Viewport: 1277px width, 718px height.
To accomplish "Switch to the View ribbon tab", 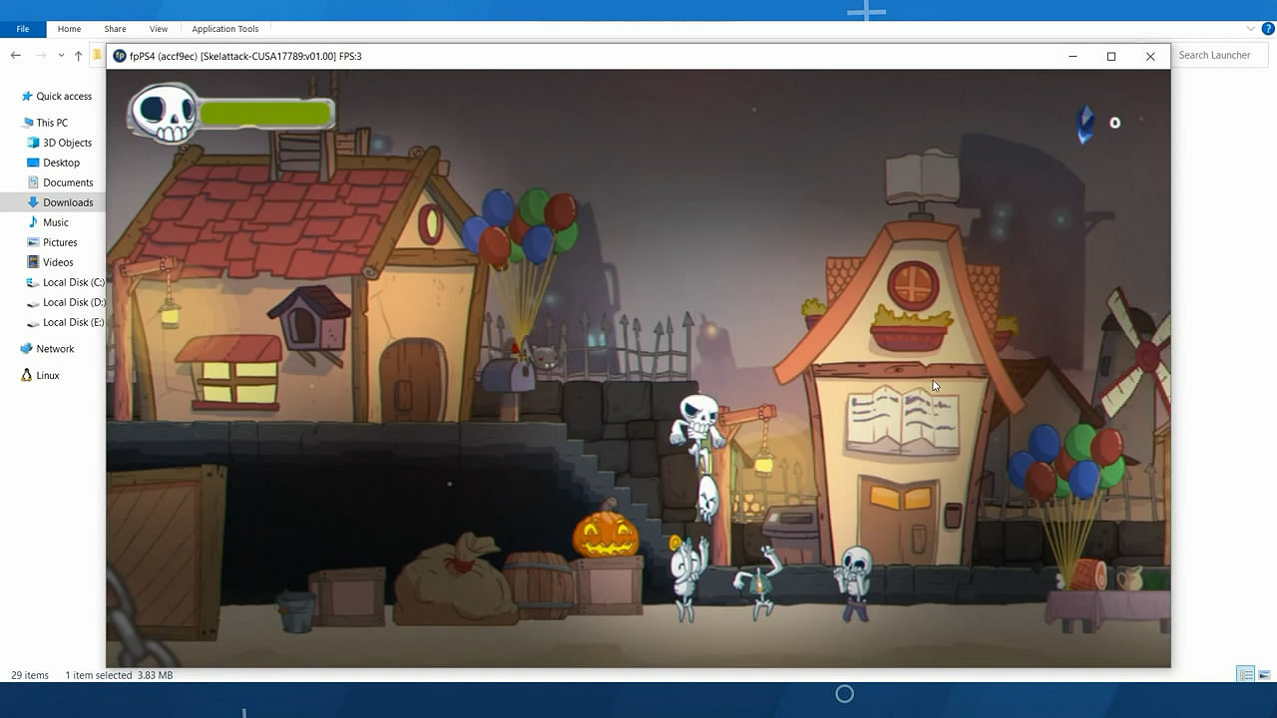I will coord(158,29).
